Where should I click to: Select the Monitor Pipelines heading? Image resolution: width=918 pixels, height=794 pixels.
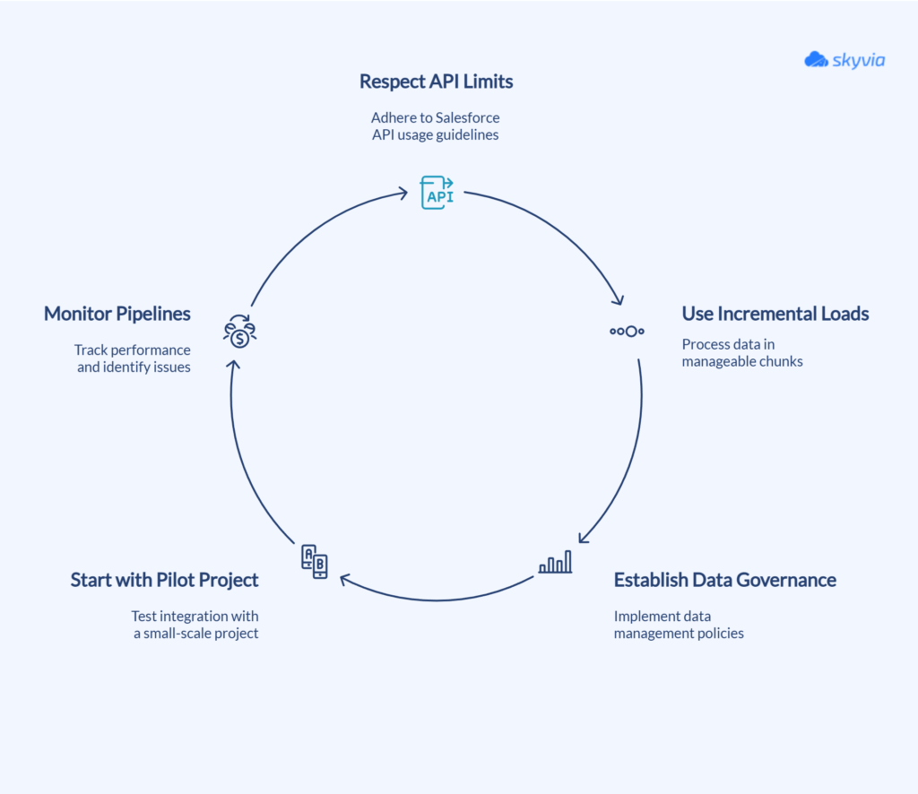click(117, 314)
